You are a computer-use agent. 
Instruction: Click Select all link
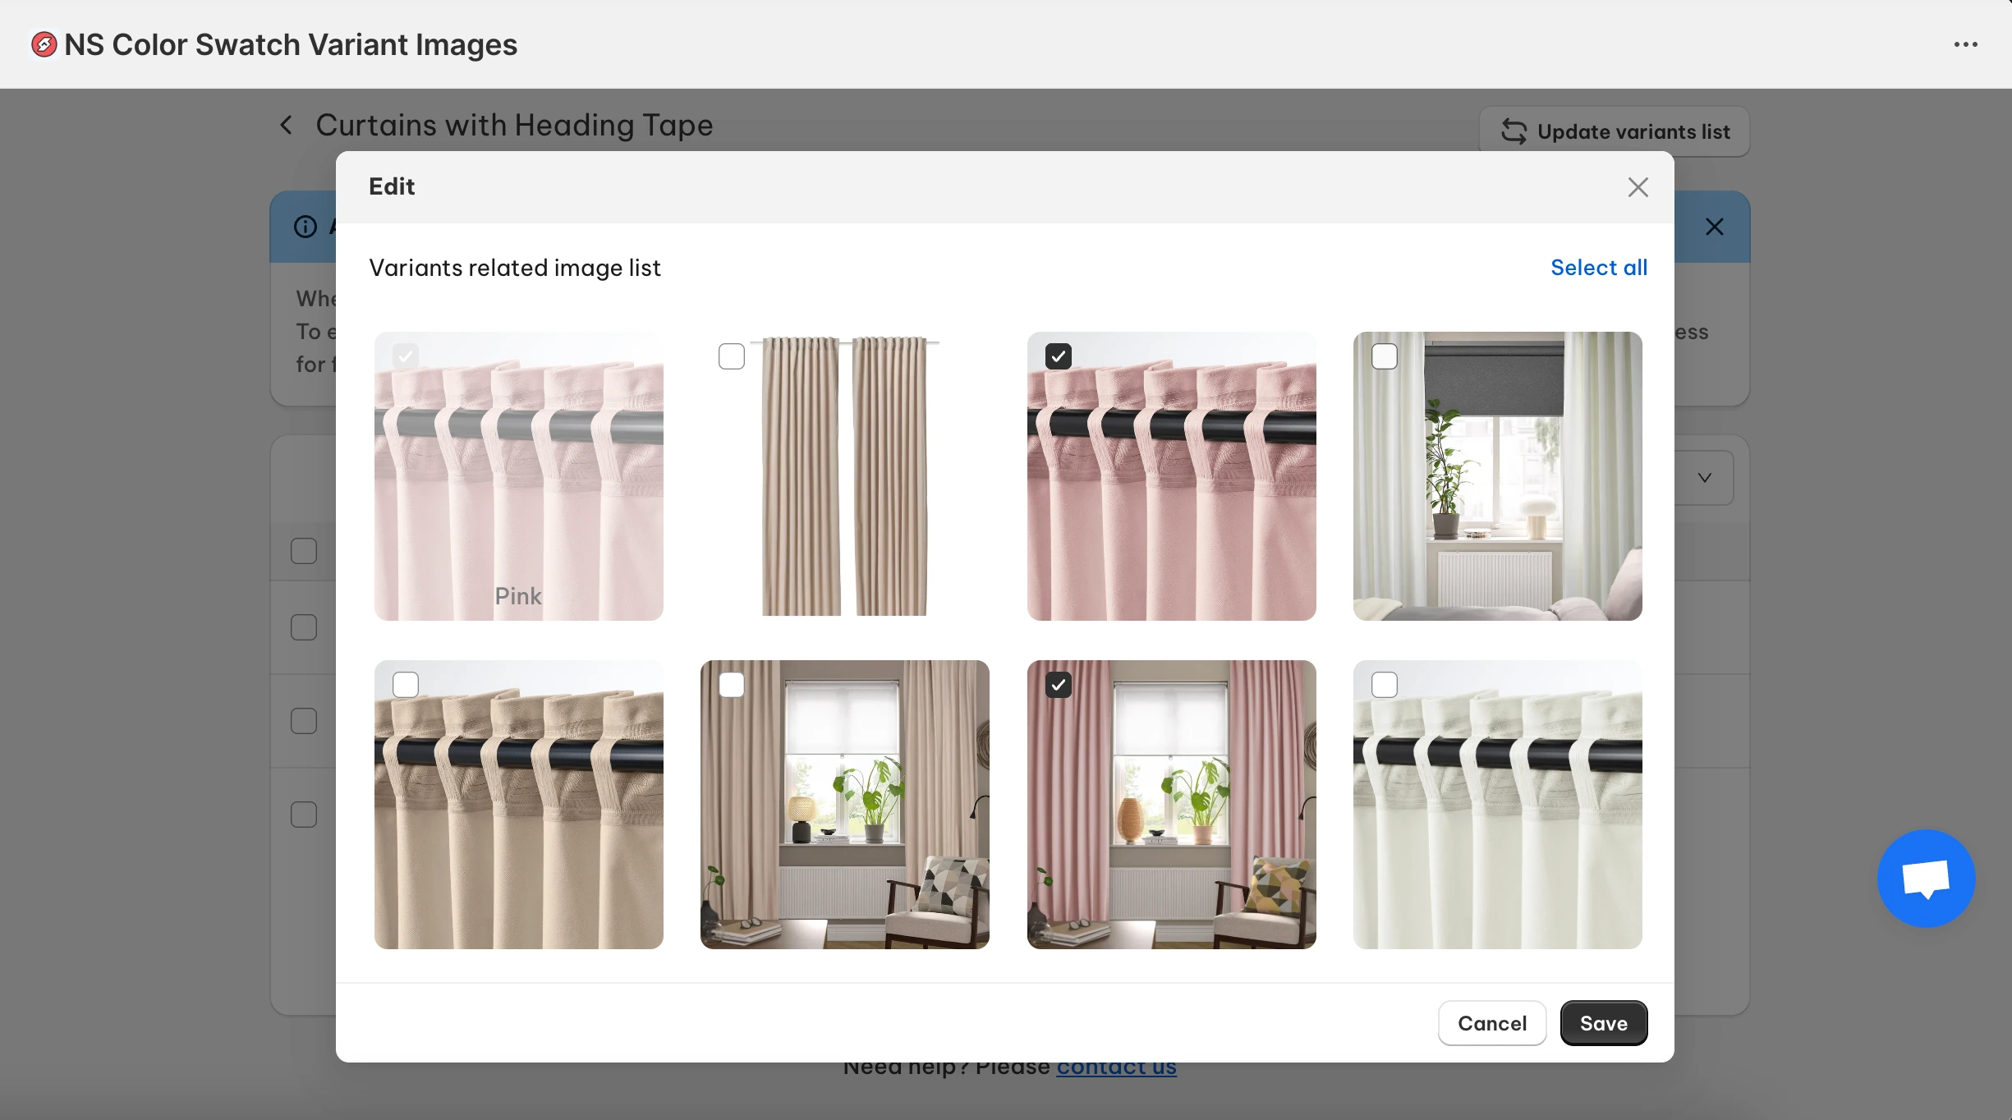tap(1598, 268)
